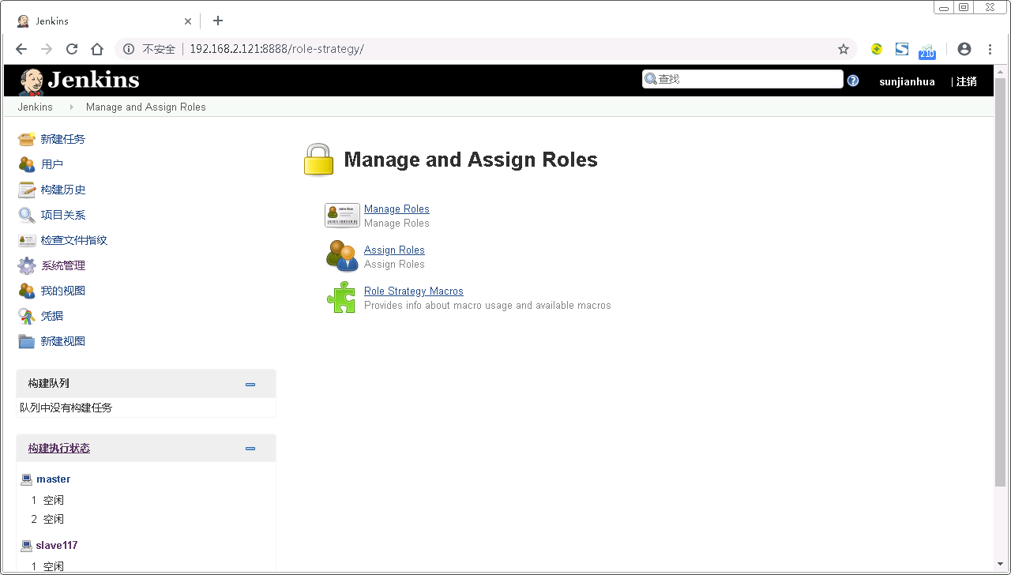Click the search (查找) input box

742,79
